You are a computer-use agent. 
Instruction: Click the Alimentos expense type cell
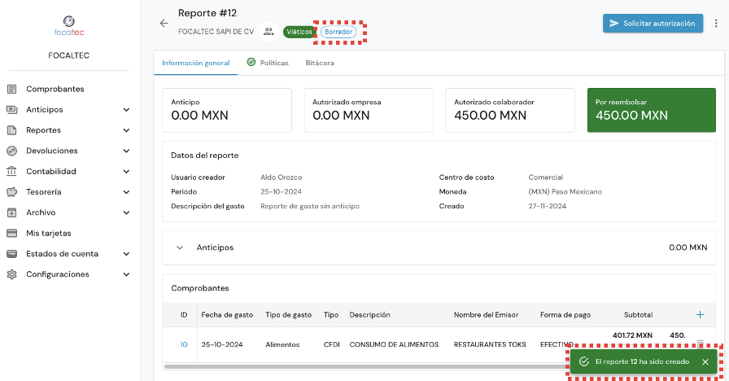pyautogui.click(x=282, y=344)
